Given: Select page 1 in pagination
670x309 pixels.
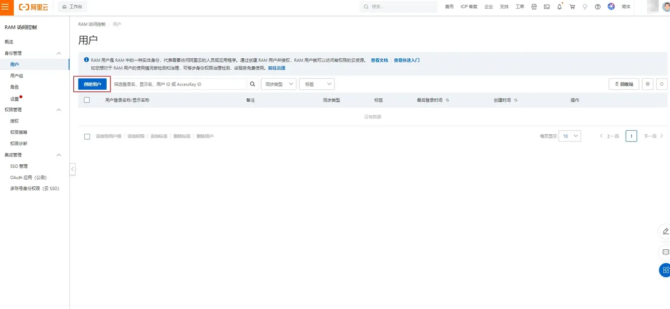Looking at the screenshot, I should pos(631,136).
